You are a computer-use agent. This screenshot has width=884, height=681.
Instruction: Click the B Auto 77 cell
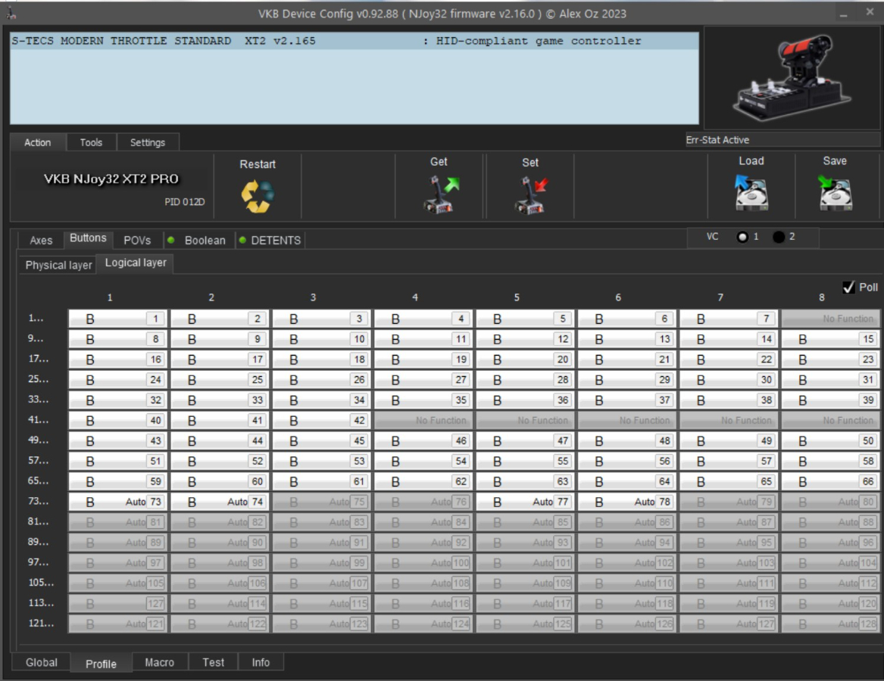[526, 502]
